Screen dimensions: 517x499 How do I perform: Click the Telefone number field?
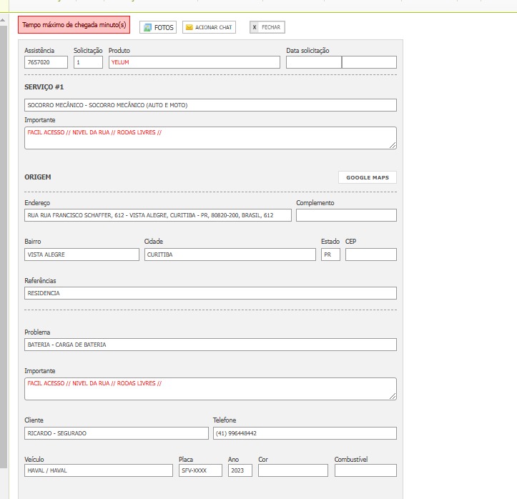[x=304, y=433]
